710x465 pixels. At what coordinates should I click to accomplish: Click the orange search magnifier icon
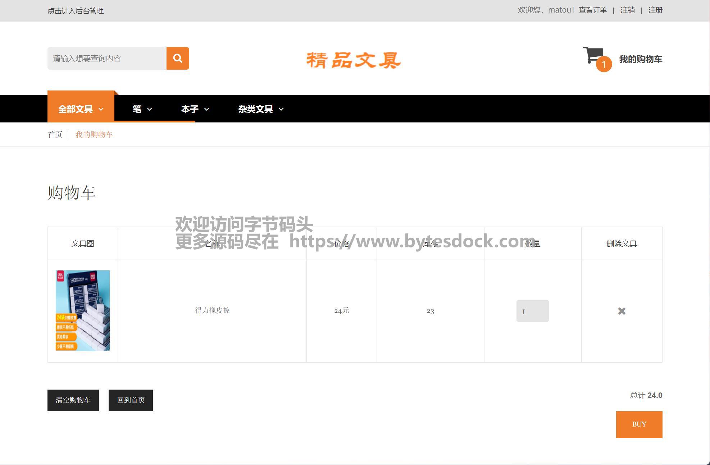(178, 58)
